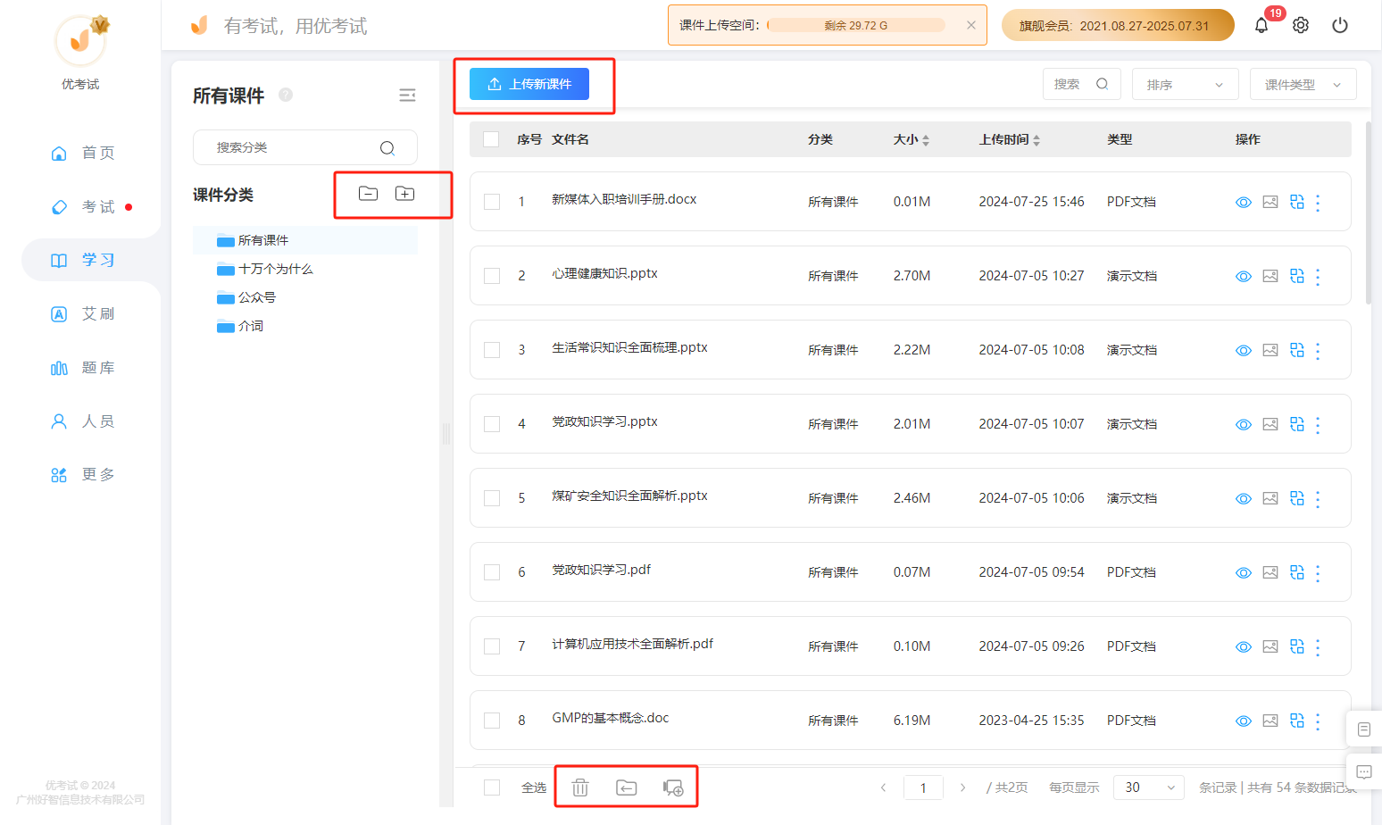Tick the header select-all checkbox

point(491,139)
